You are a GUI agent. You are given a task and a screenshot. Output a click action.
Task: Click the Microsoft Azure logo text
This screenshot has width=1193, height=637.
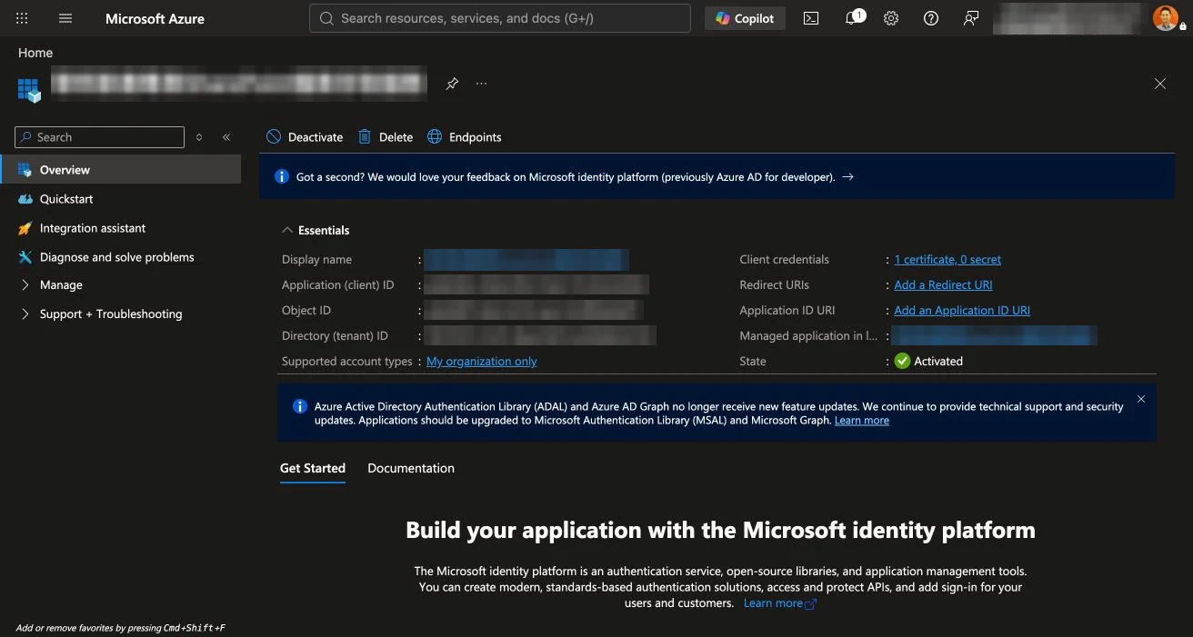click(155, 18)
